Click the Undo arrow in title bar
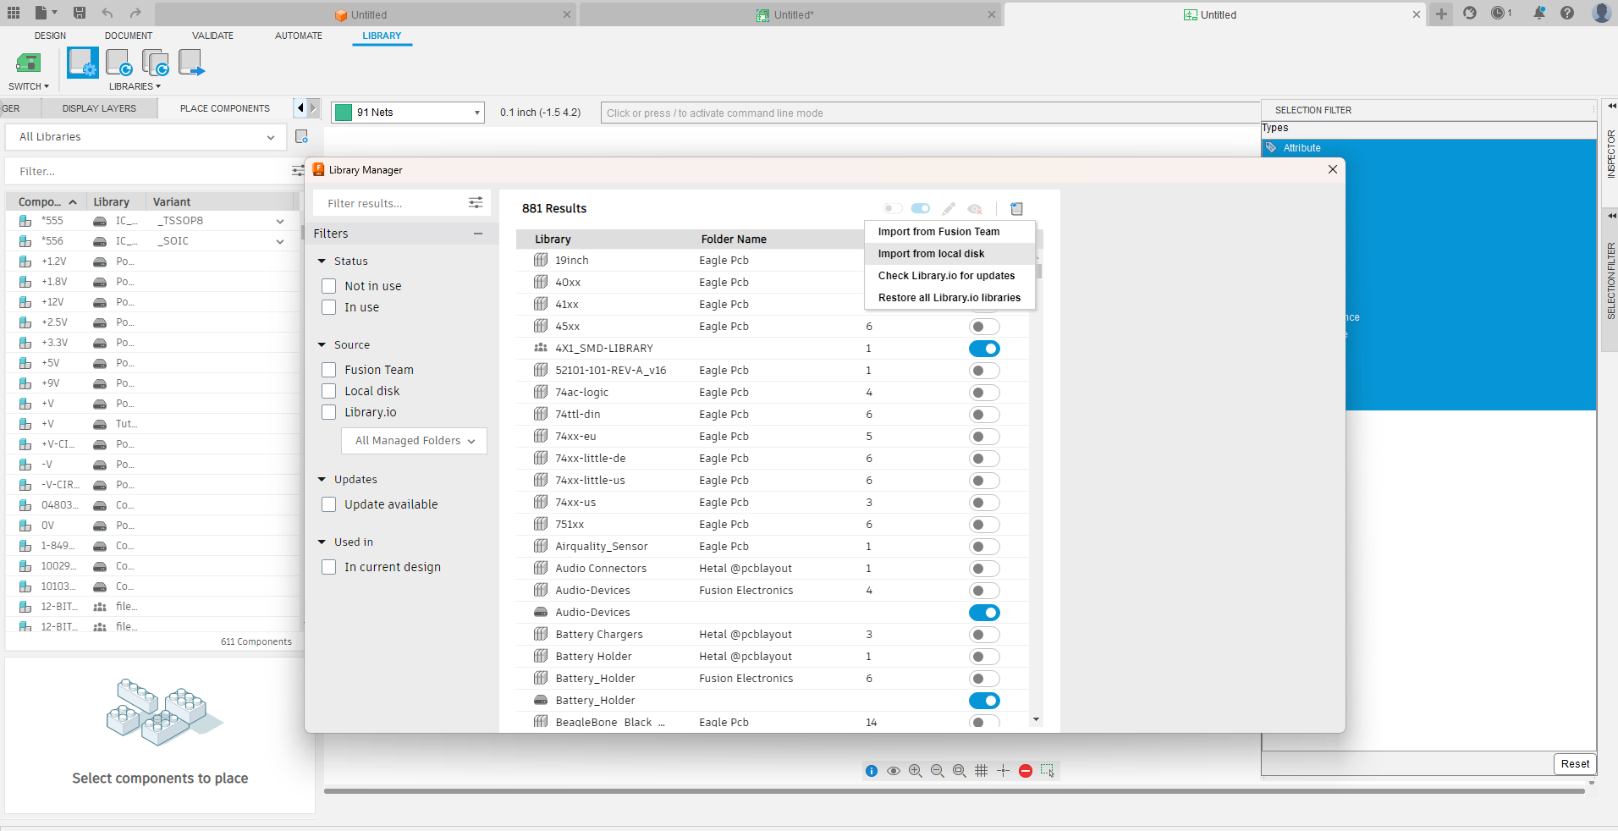 107,13
